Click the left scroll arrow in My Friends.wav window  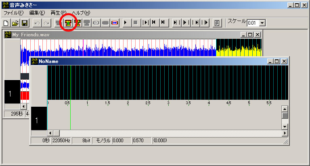(23, 107)
